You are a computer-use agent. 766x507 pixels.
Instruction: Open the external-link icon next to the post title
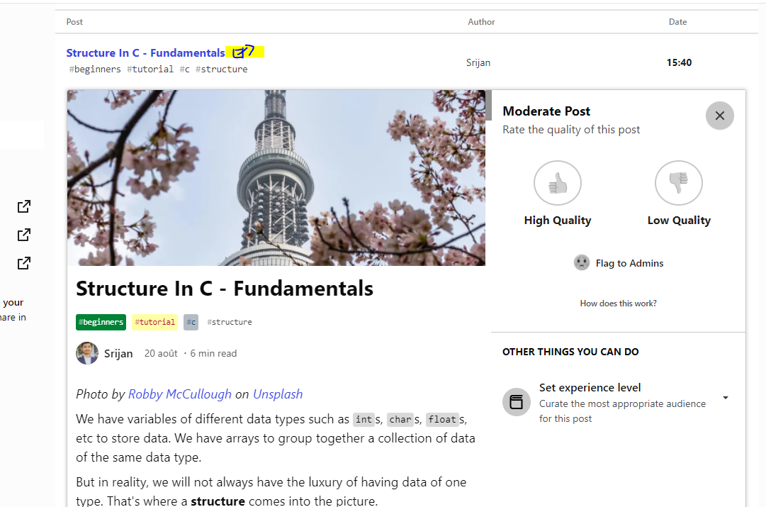(x=243, y=51)
